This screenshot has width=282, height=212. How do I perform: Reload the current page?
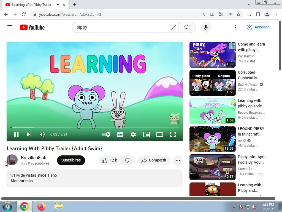pyautogui.click(x=24, y=14)
